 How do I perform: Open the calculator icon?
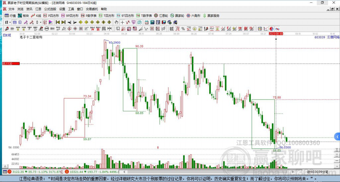pos(152,22)
